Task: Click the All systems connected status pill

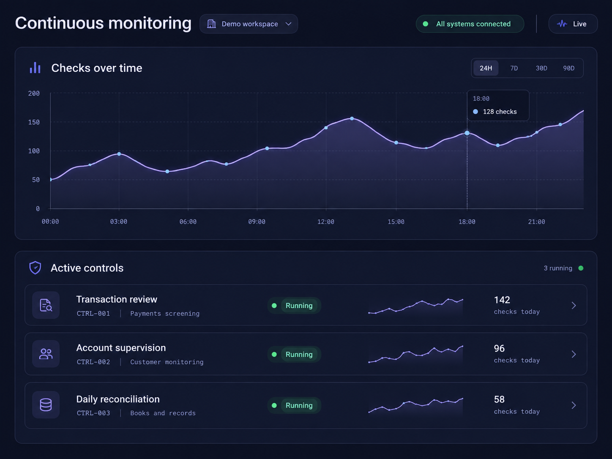Action: [x=470, y=24]
